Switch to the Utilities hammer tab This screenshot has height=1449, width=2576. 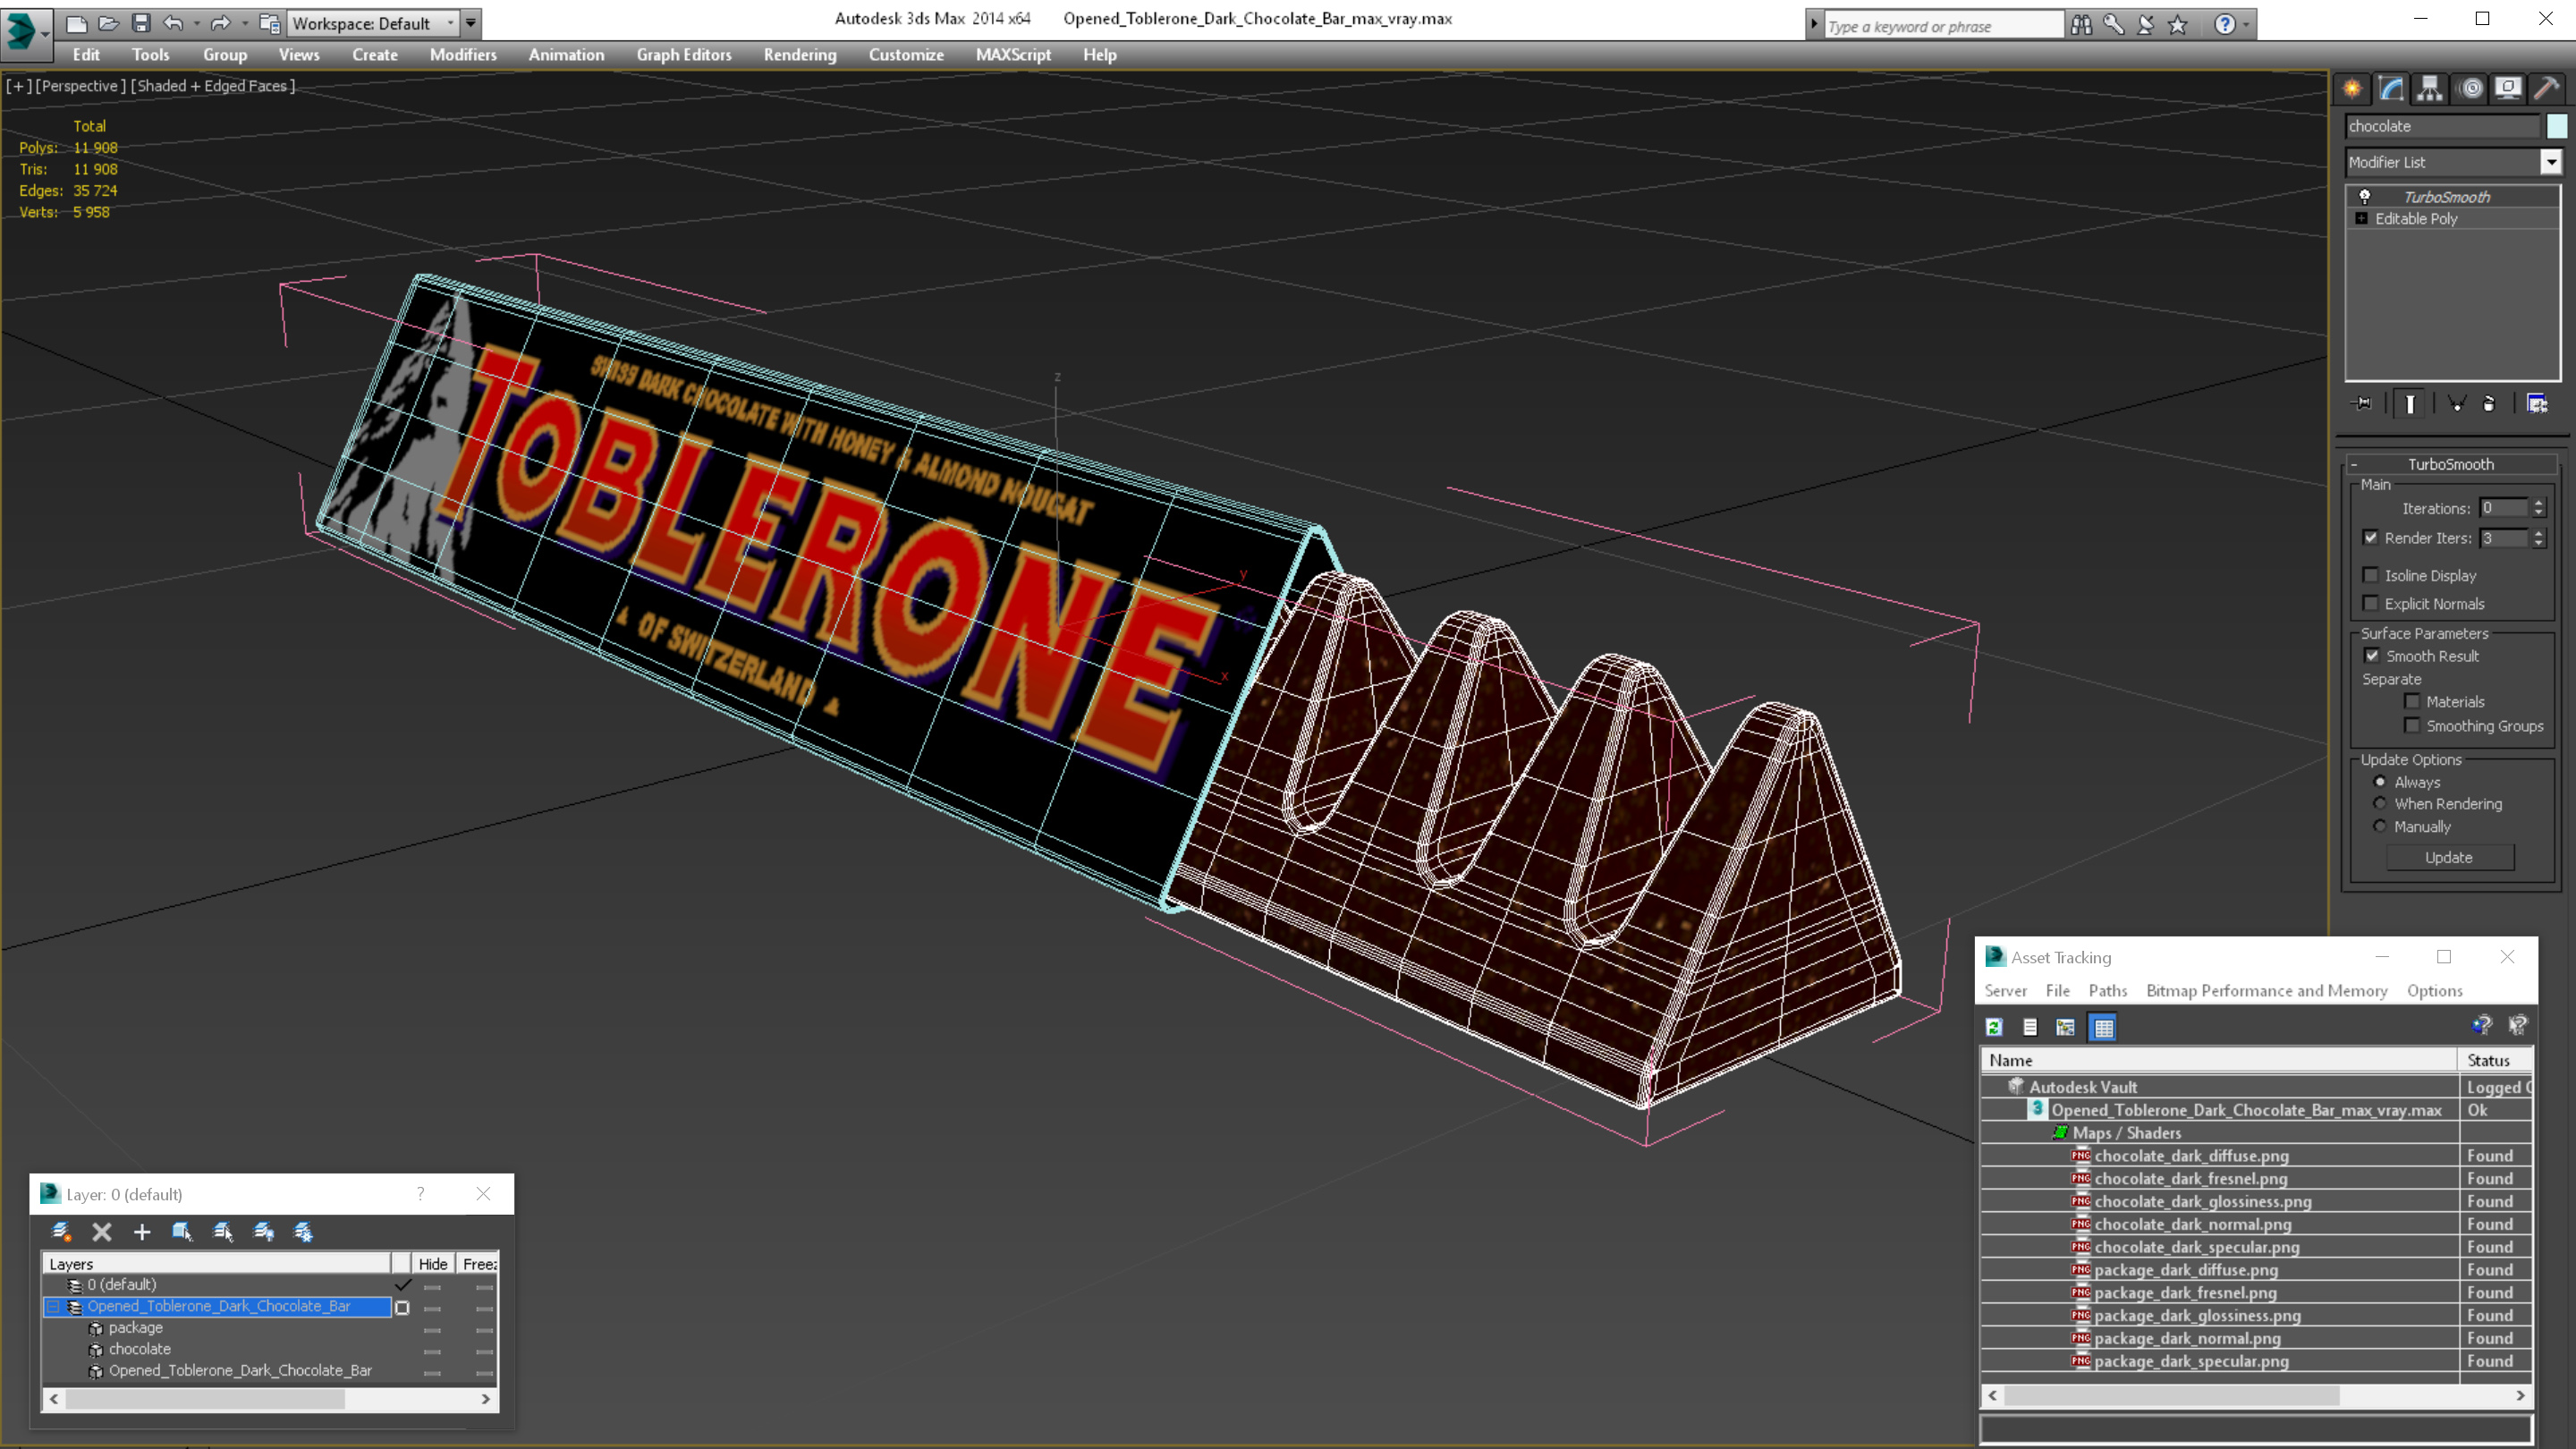click(x=2547, y=89)
